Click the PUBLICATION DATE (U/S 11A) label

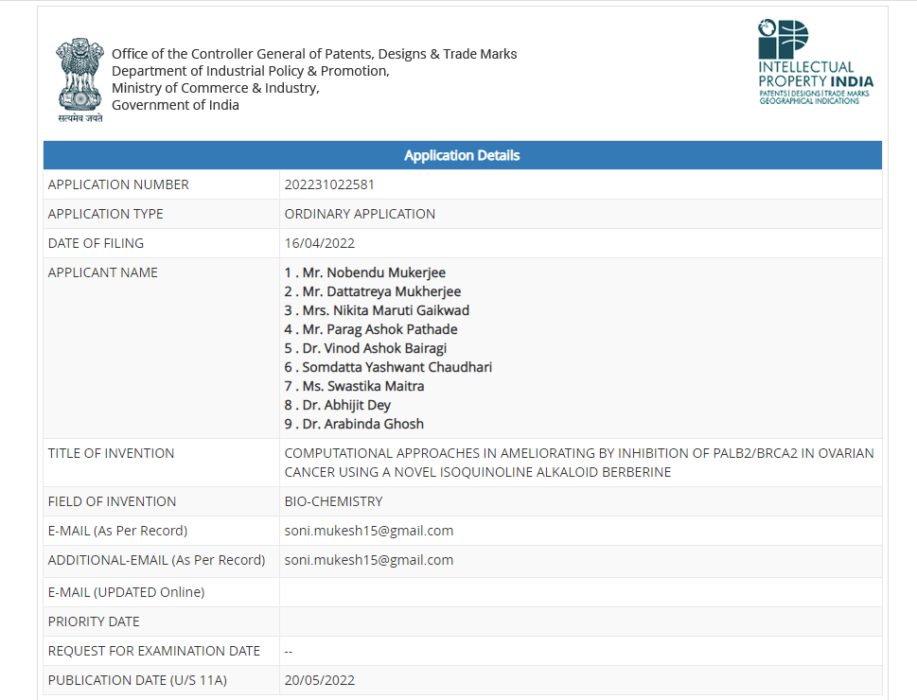[137, 680]
